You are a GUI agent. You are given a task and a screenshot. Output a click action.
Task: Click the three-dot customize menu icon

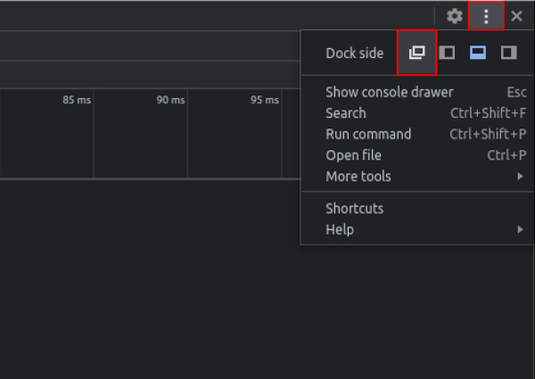(486, 16)
